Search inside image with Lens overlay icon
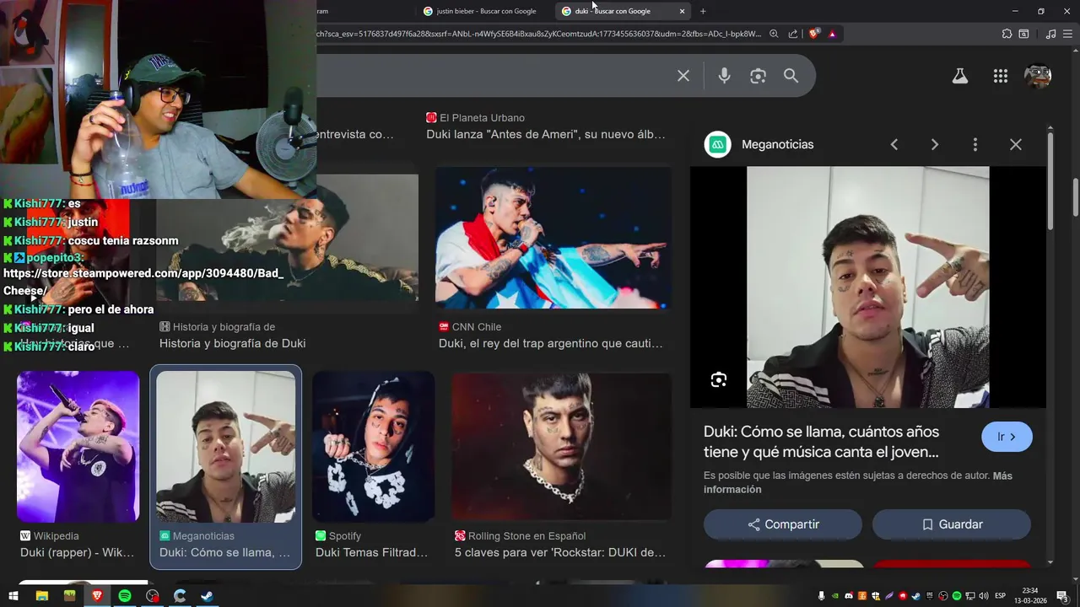This screenshot has width=1080, height=607. [719, 379]
